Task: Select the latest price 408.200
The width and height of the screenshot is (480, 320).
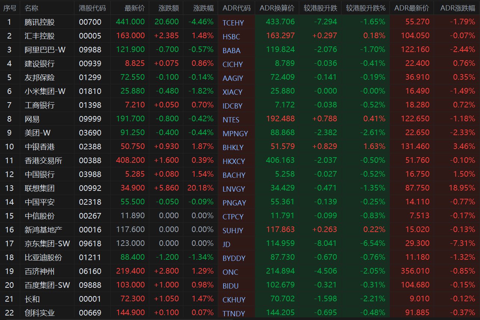Action: [130, 161]
